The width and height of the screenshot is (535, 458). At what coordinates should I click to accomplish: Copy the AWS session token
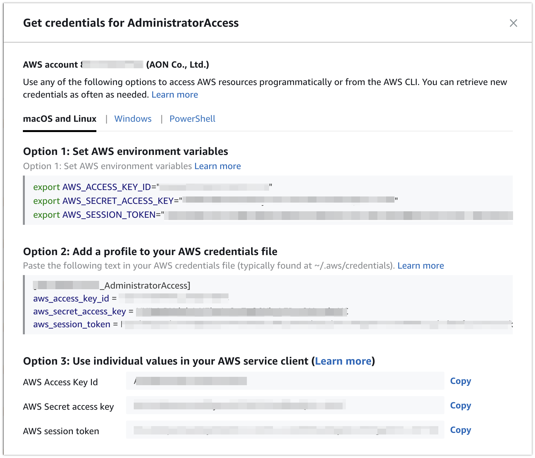[x=461, y=430]
